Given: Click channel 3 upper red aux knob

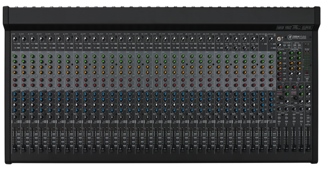Looking at the screenshot, I should point(33,80).
